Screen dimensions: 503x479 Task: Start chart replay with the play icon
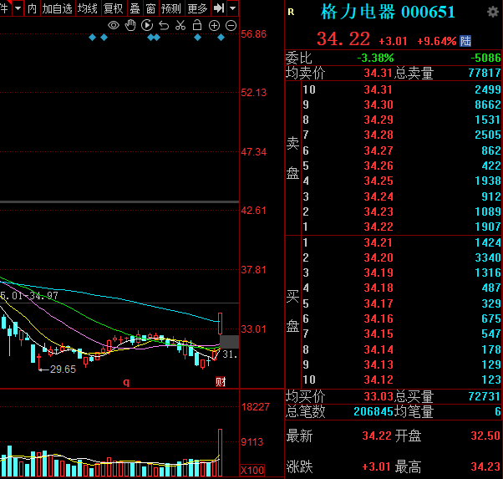(147, 25)
